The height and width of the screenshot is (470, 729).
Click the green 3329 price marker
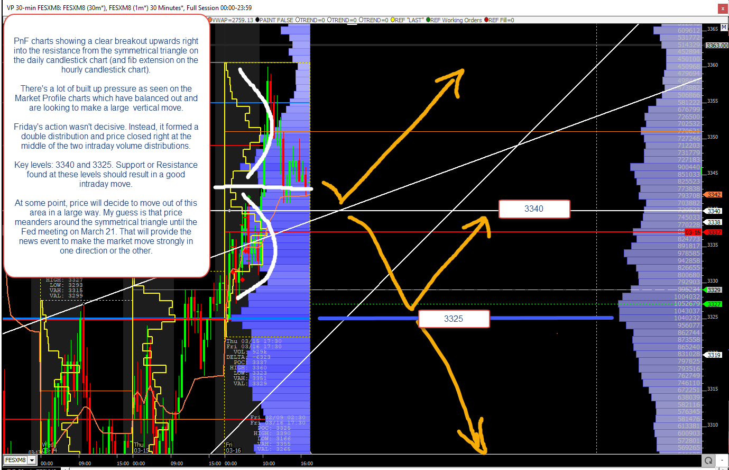click(714, 290)
